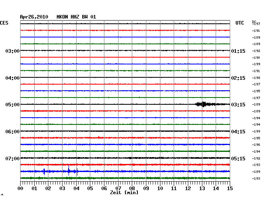Select the 03:00 local time label
262x199 pixels.
point(12,51)
